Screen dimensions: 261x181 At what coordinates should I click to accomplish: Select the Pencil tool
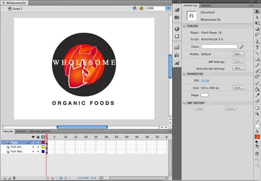pos(257,65)
